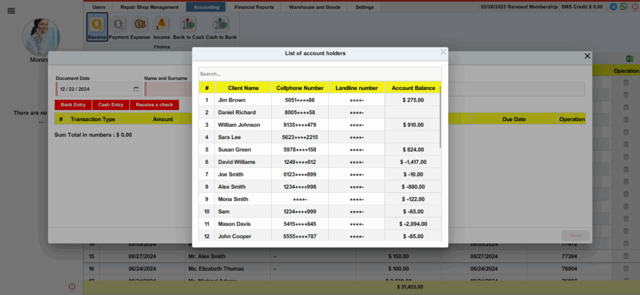This screenshot has width=640, height=295.
Task: Click the Name and Surname field
Action: tap(168, 89)
